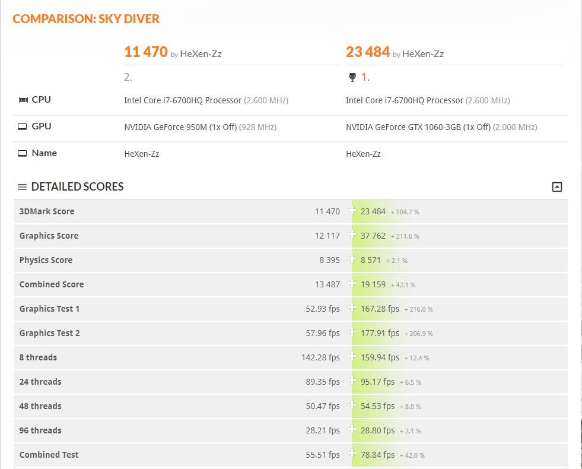Click the plus icon in Combined Test row

[x=351, y=454]
